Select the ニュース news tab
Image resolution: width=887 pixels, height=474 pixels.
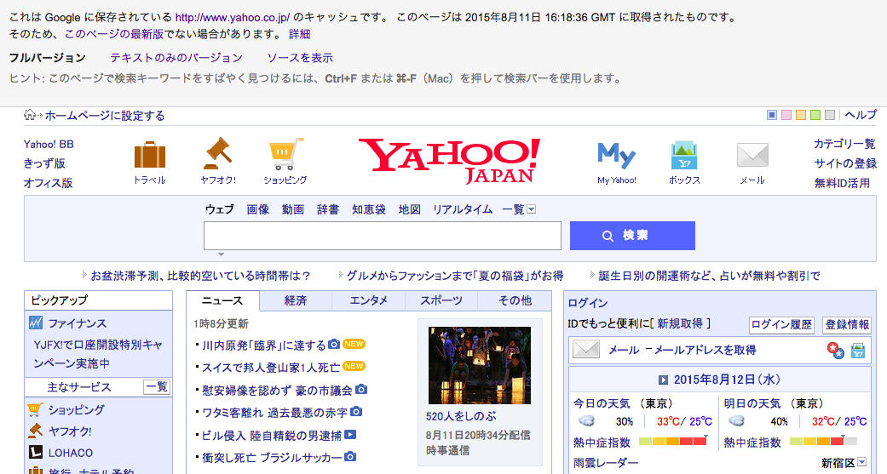(223, 301)
